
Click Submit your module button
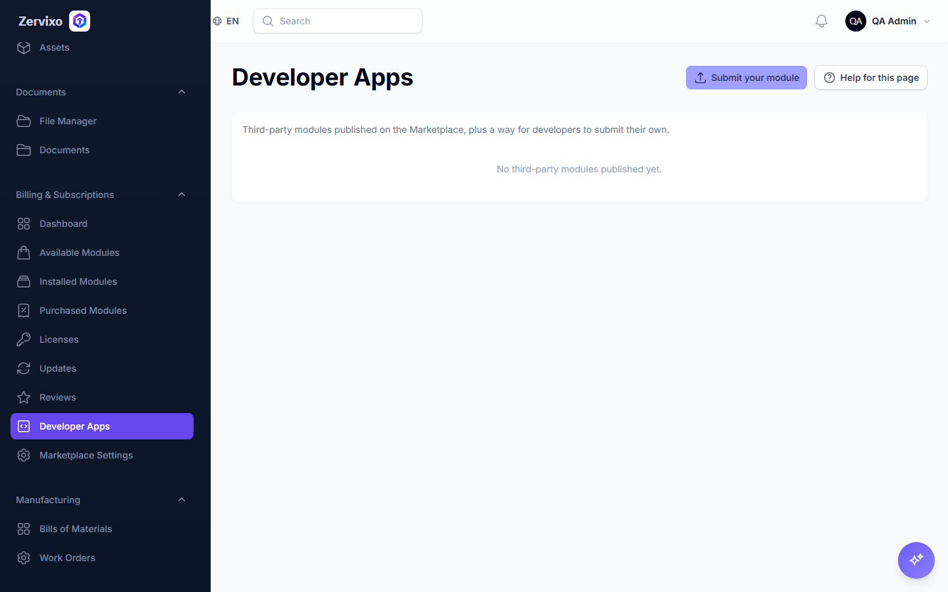click(747, 78)
